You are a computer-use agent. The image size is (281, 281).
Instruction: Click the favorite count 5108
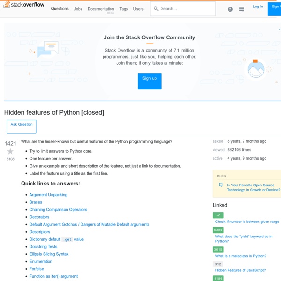coord(10,159)
